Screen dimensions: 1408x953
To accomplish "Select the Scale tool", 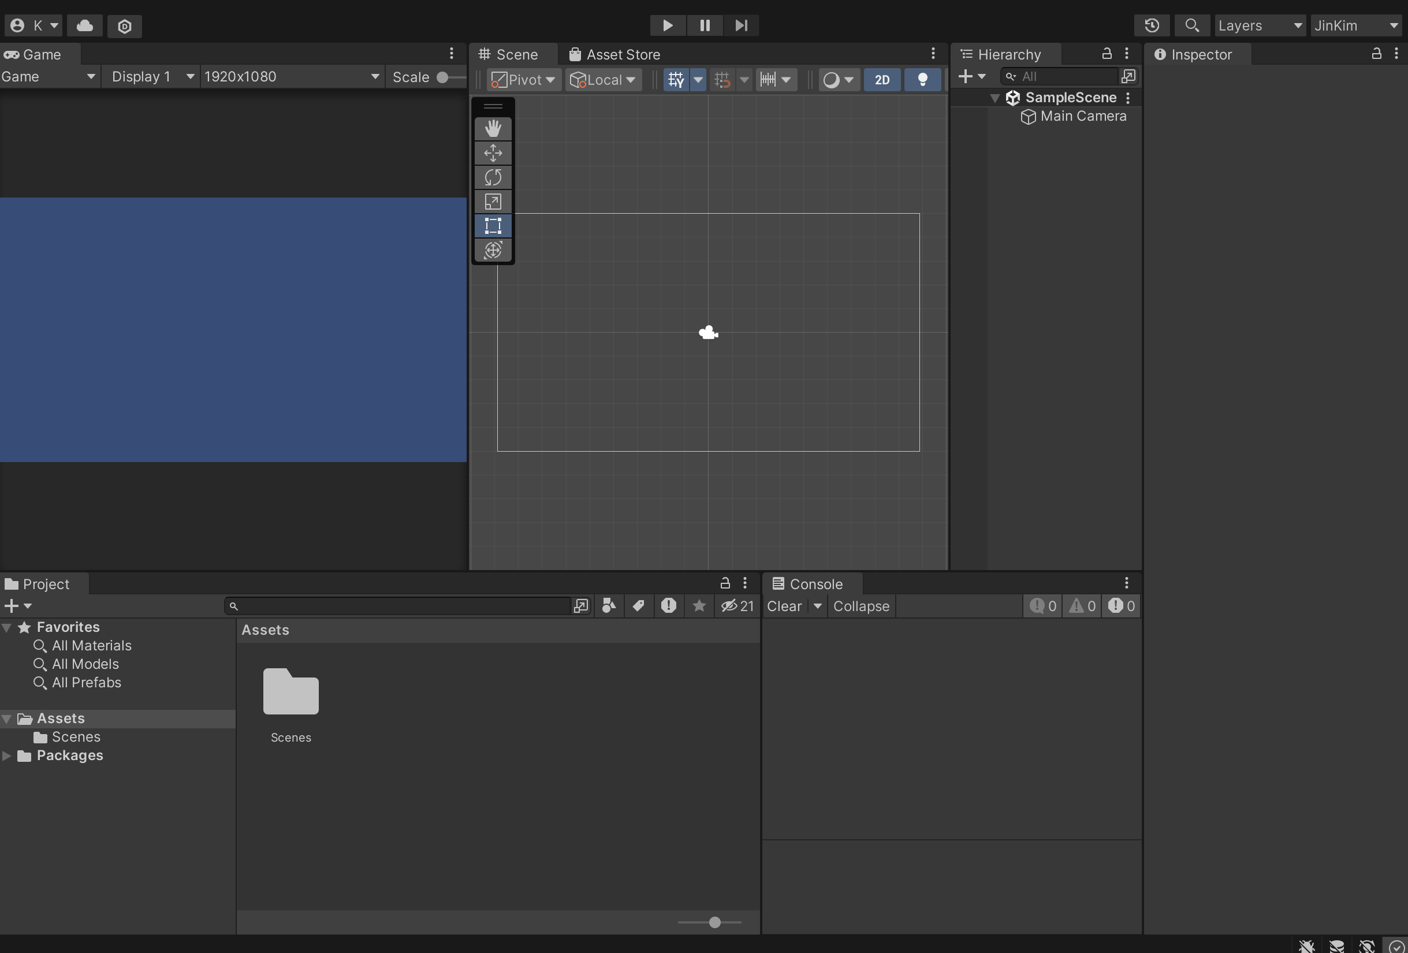I will [493, 201].
